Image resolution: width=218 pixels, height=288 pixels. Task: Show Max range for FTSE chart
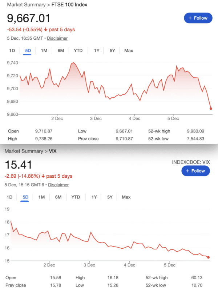point(129,51)
